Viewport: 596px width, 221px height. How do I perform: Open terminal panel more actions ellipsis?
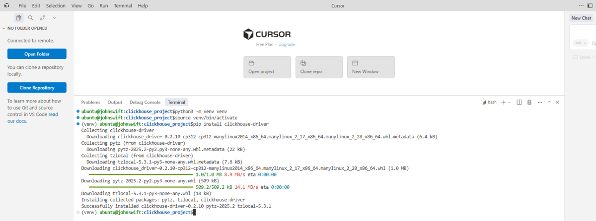(x=540, y=102)
